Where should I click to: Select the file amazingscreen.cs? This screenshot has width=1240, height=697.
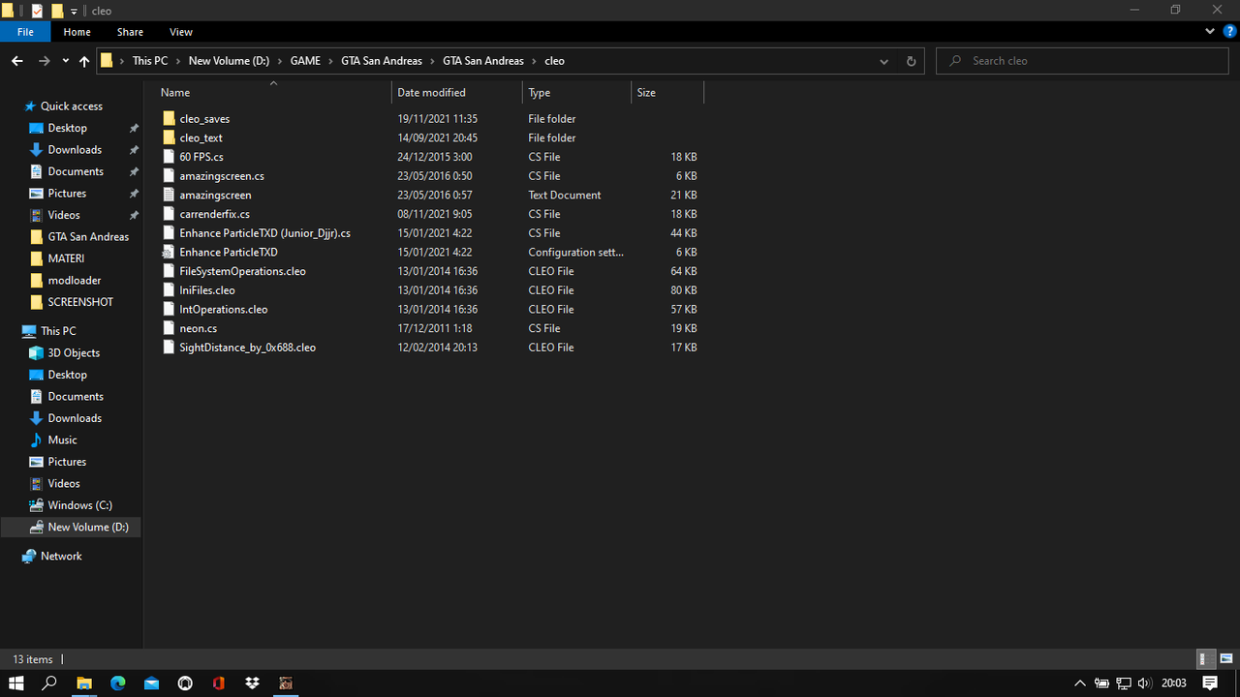tap(221, 176)
